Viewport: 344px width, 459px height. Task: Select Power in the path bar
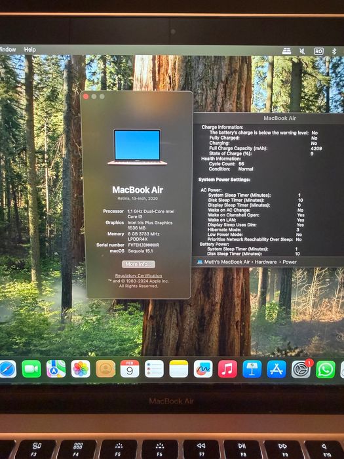[x=290, y=262]
